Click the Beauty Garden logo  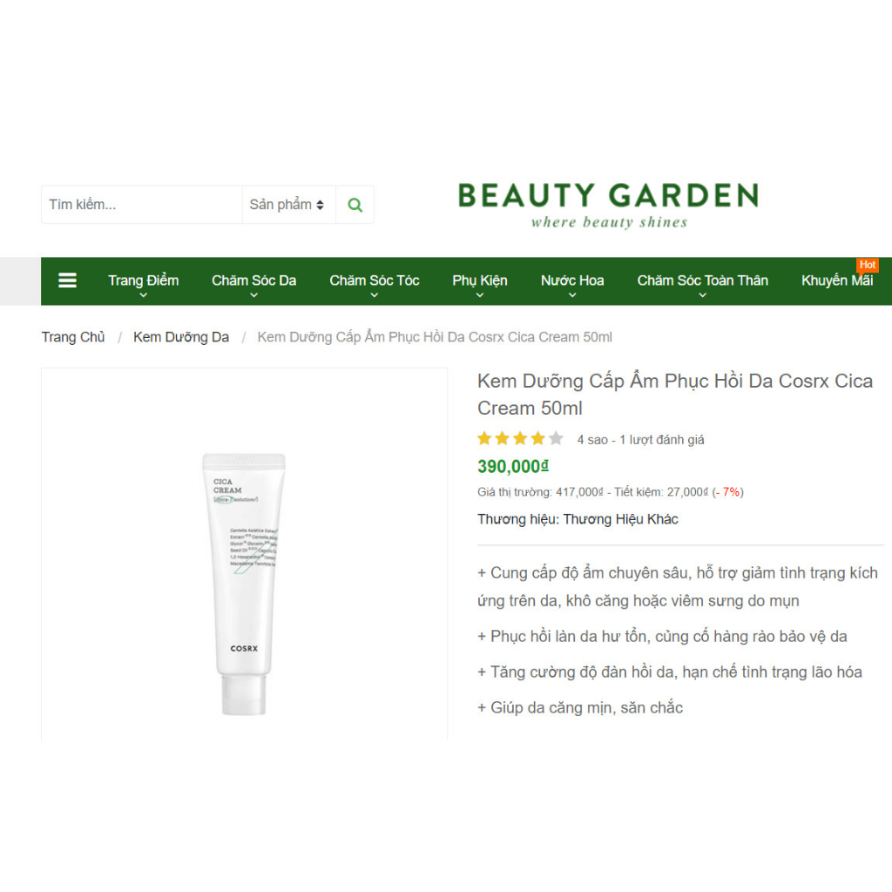(608, 205)
